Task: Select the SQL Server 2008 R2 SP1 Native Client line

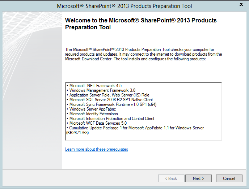Action: click(x=110, y=100)
